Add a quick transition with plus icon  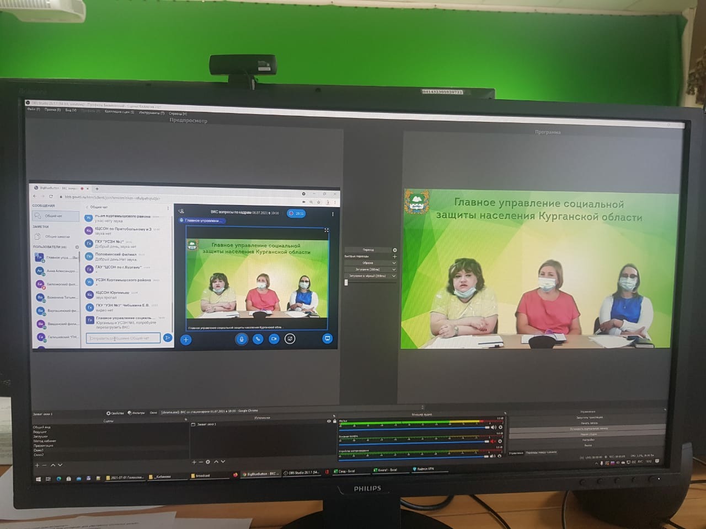394,257
